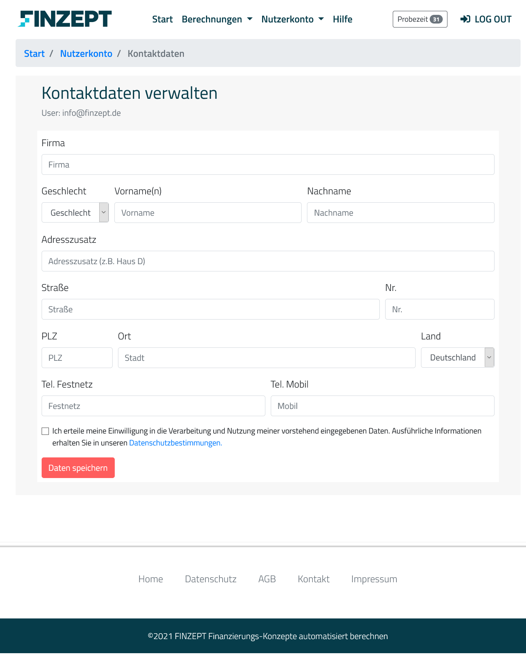Focus the Mobil phone field
The height and width of the screenshot is (655, 526).
[x=383, y=406]
